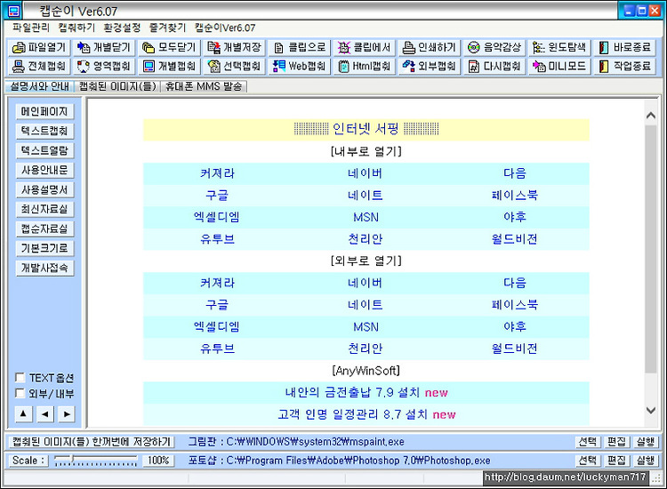The image size is (667, 489).
Task: Click 캡춰된 이미지(들) 한꺼번에 저장하기 button
Action: [91, 442]
